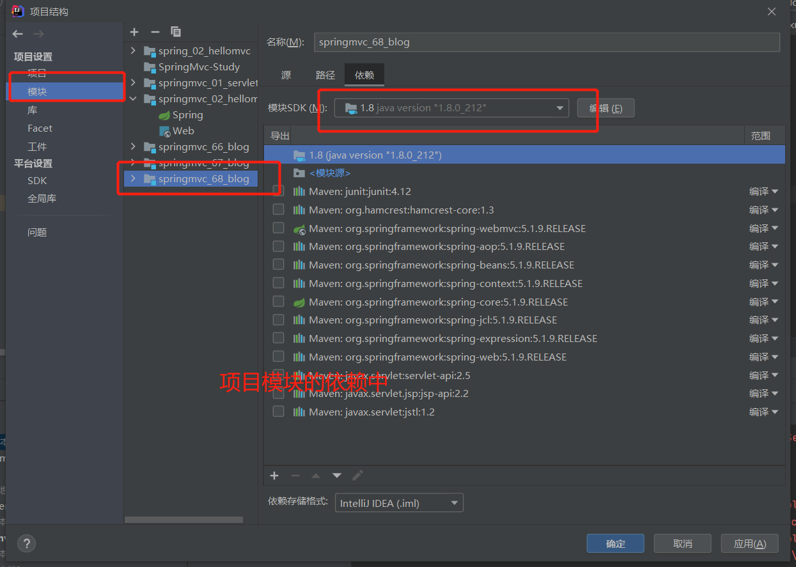Click the 应用 (Apply) button
This screenshot has height=567, width=796.
[750, 543]
